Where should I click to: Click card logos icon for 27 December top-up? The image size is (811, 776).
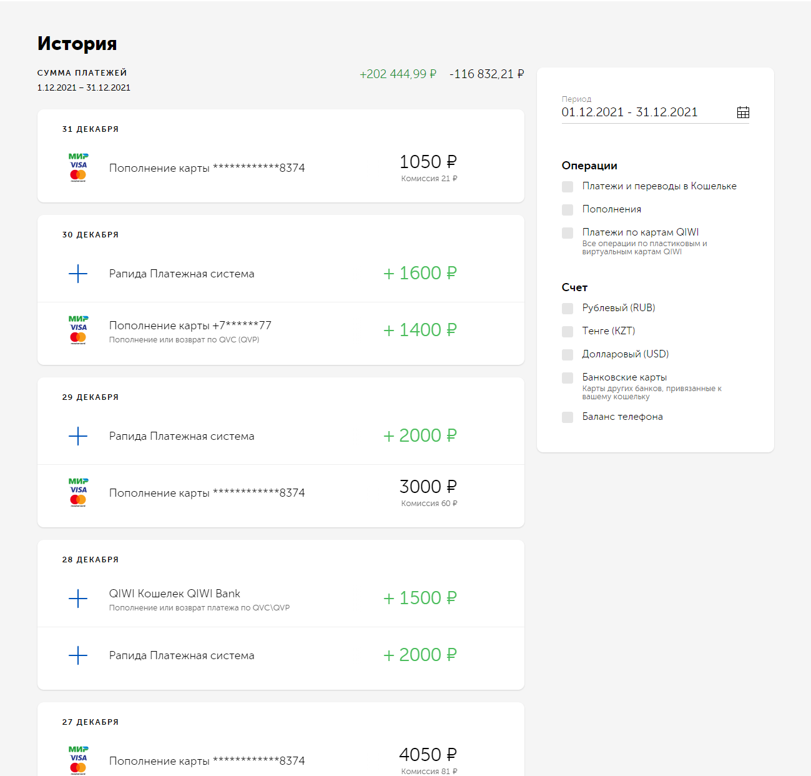[78, 760]
